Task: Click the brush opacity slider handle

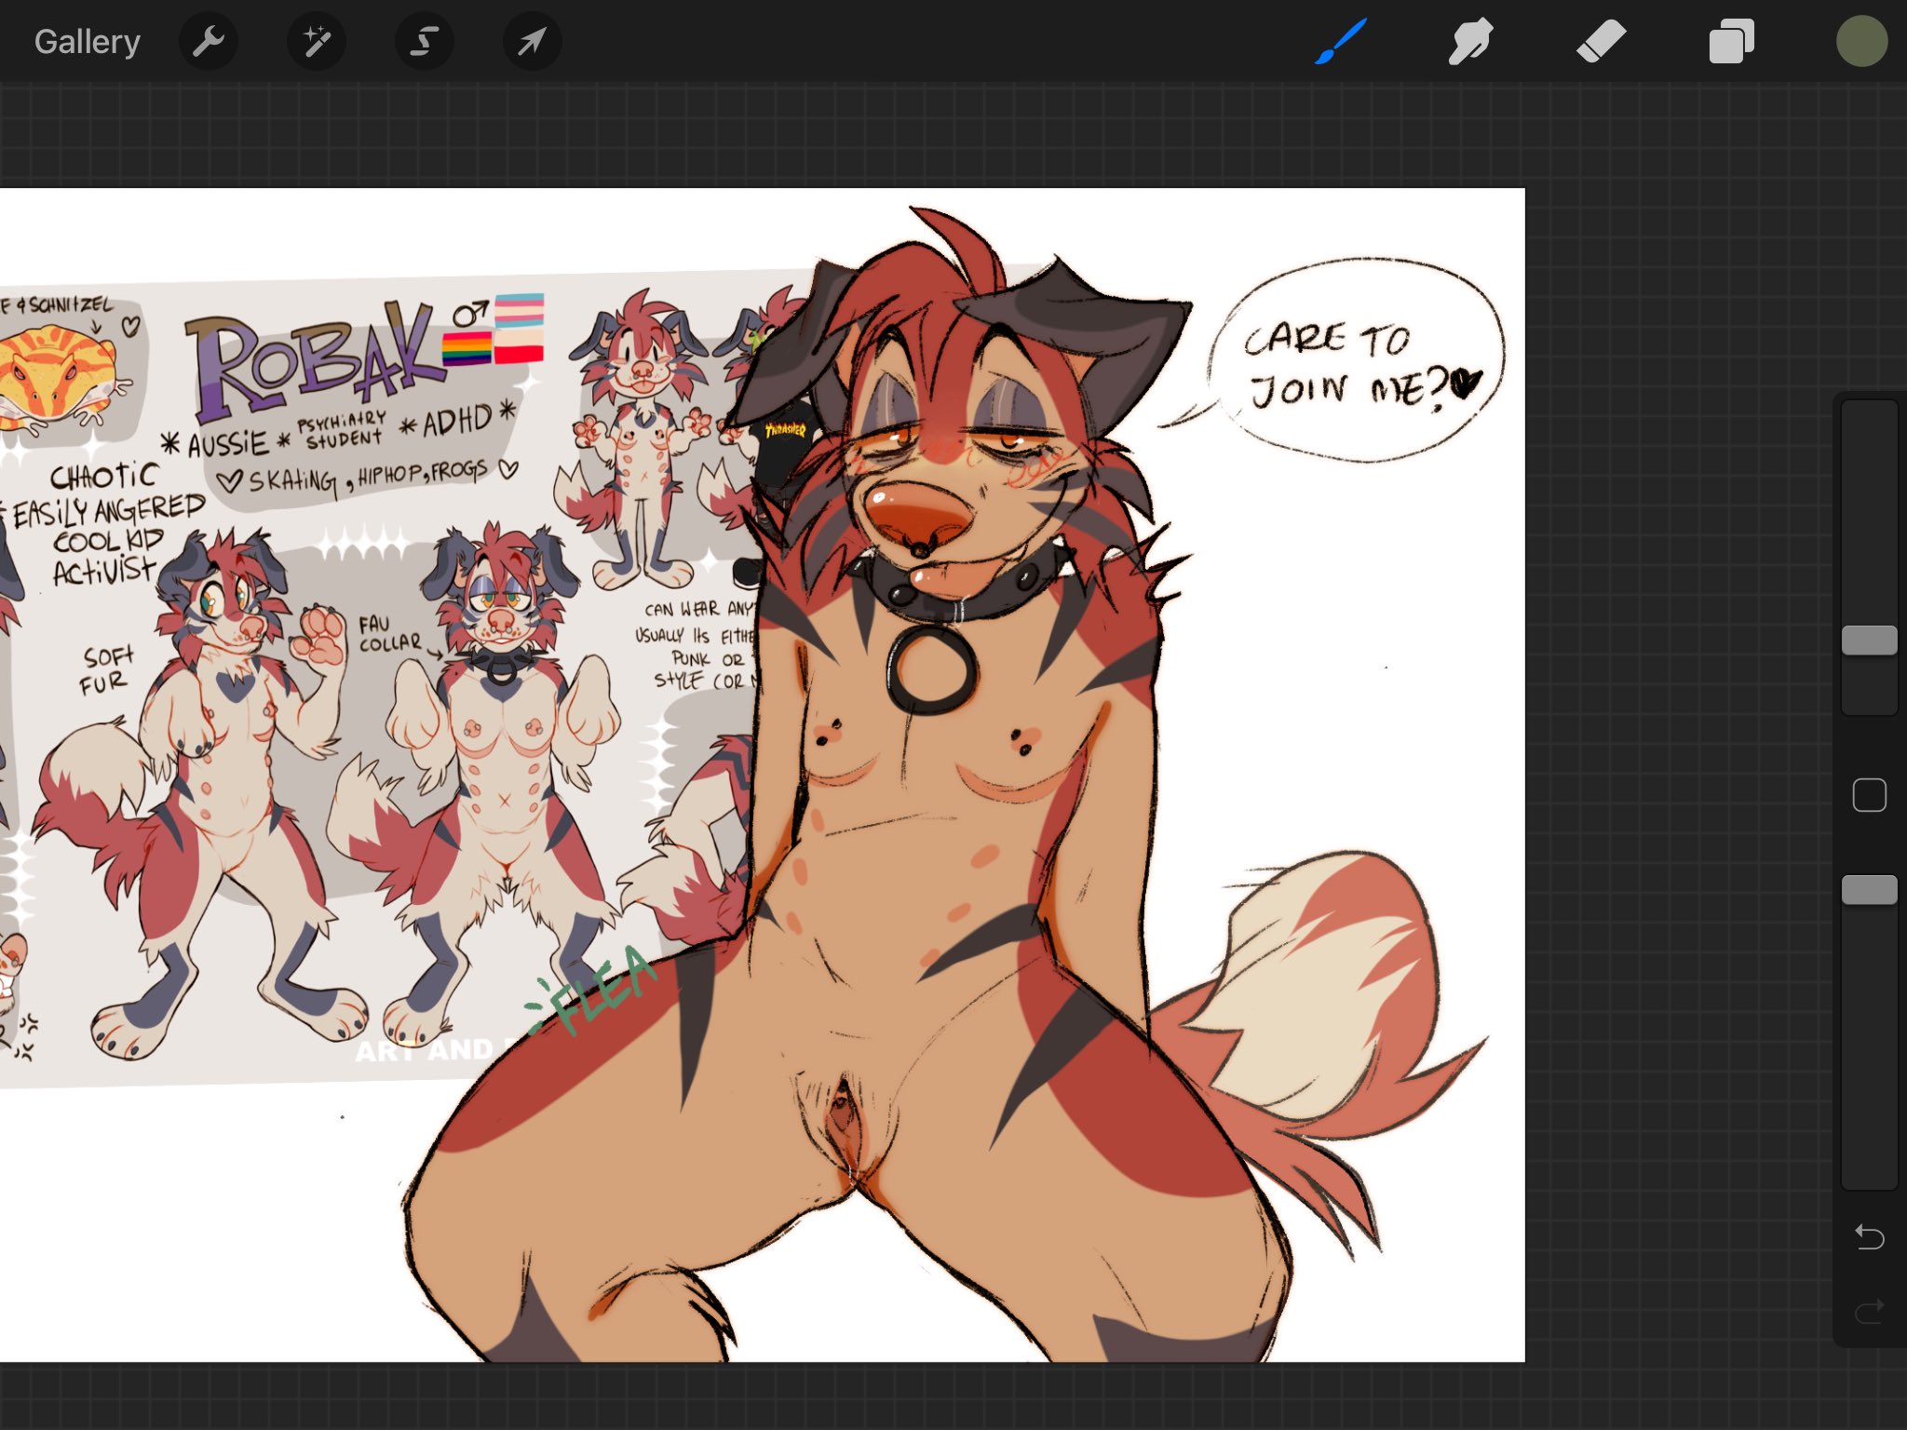Action: tap(1869, 890)
